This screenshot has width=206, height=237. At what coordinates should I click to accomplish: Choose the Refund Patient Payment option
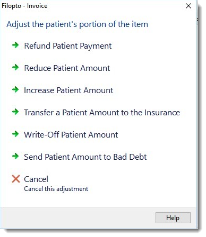68,46
